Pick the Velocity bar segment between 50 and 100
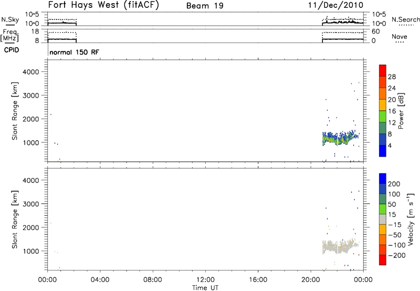420x291 pixels. click(x=383, y=199)
